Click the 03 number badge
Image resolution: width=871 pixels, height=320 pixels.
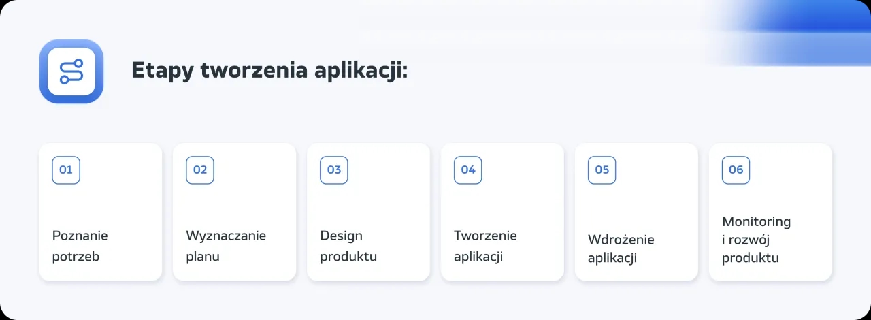[x=334, y=170]
